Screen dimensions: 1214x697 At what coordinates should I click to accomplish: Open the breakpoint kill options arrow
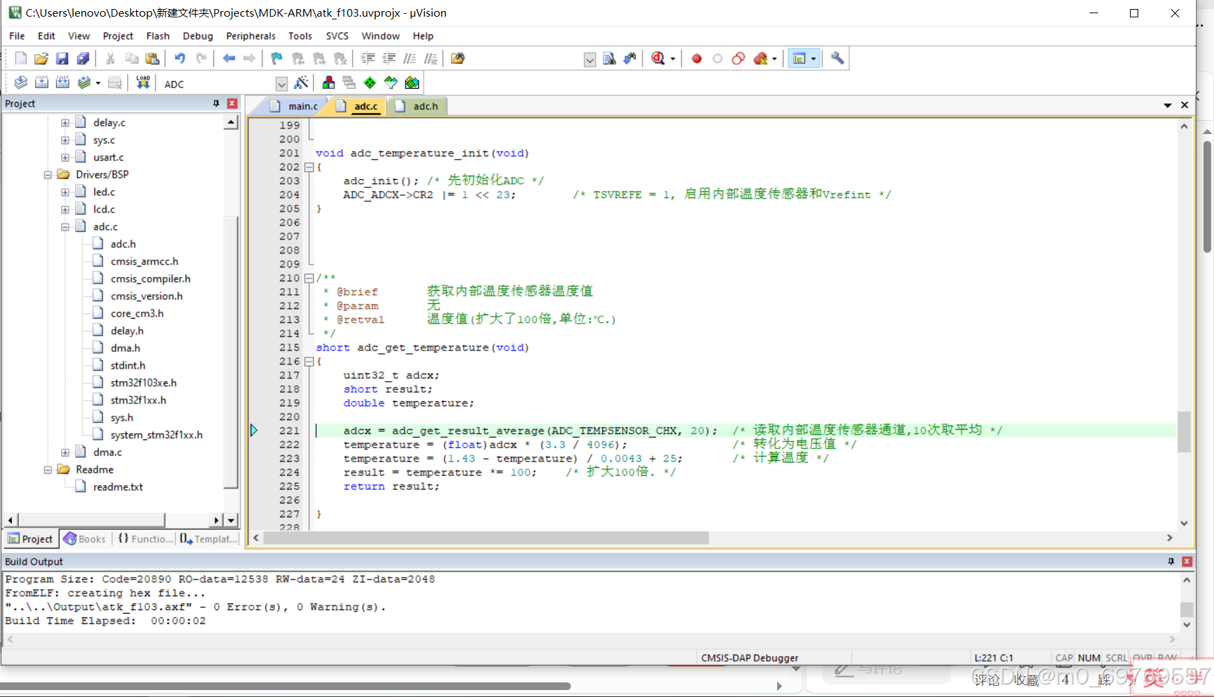click(774, 59)
